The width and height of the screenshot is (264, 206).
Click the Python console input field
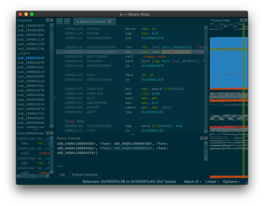click(136, 166)
